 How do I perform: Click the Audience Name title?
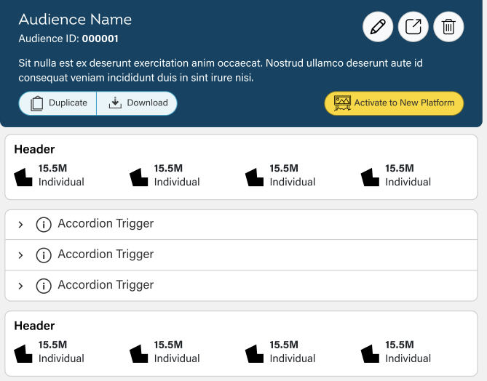click(75, 20)
